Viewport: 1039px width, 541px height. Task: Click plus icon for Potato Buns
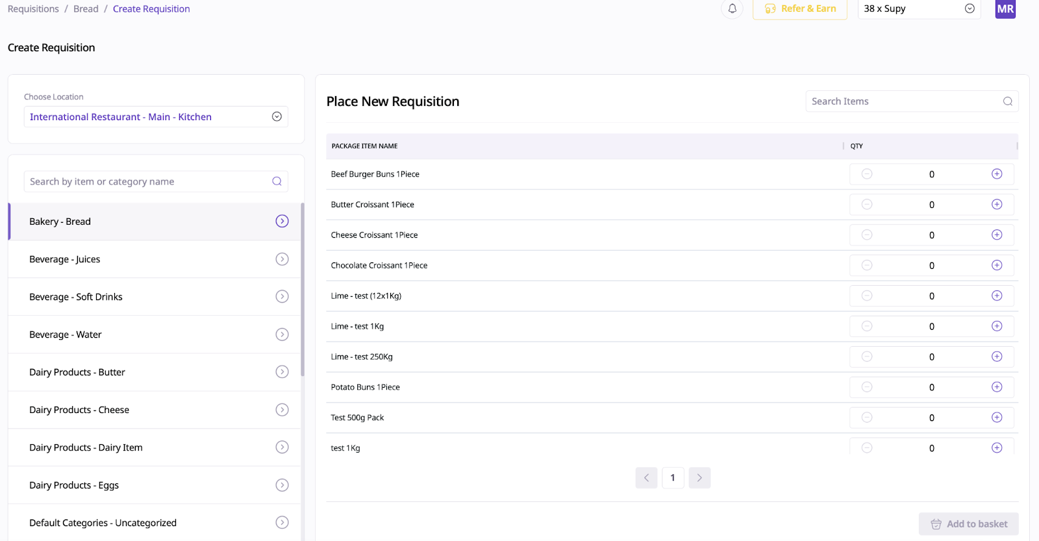pos(997,387)
